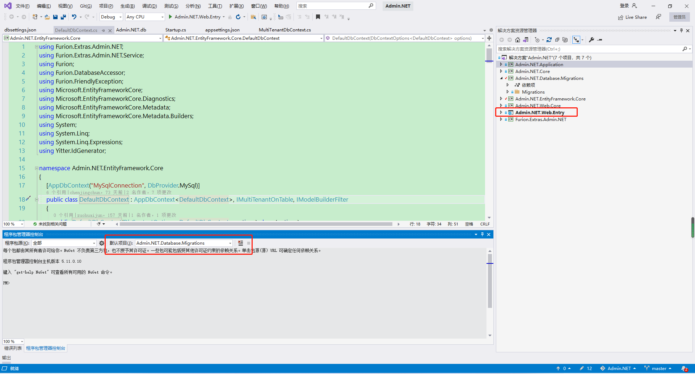
Task: Select the Home icon in Solution Explorer
Action: click(x=517, y=40)
